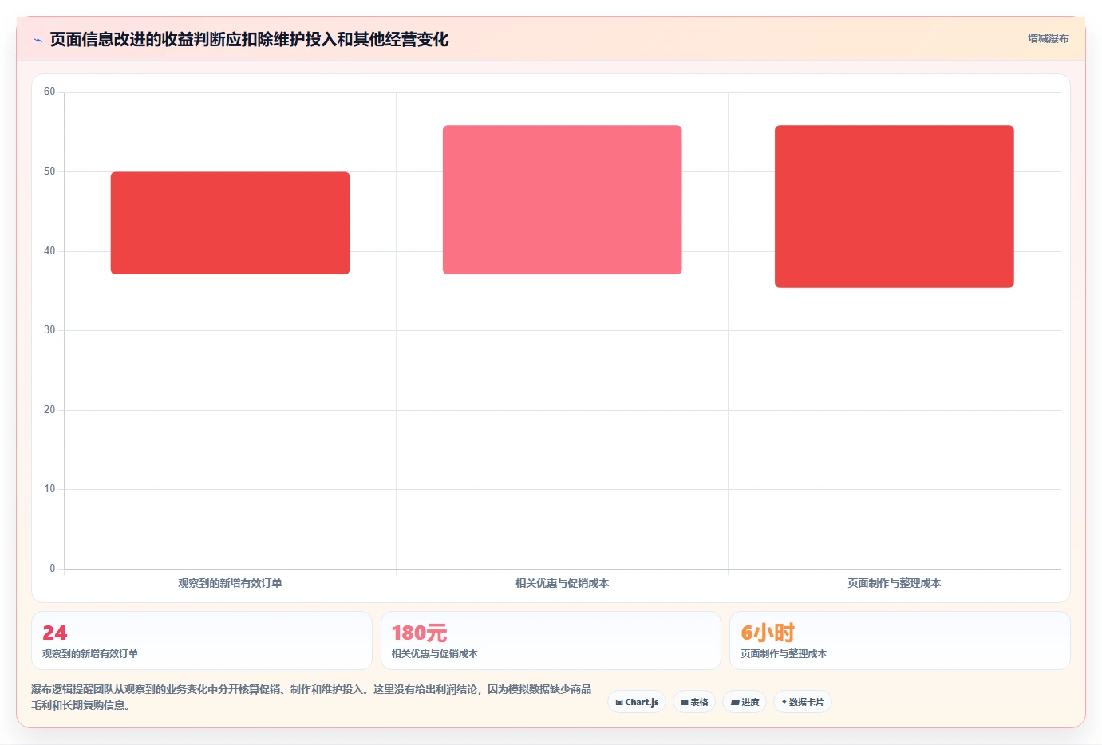Click the red bar for 观察到的新增有效订单

(230, 223)
